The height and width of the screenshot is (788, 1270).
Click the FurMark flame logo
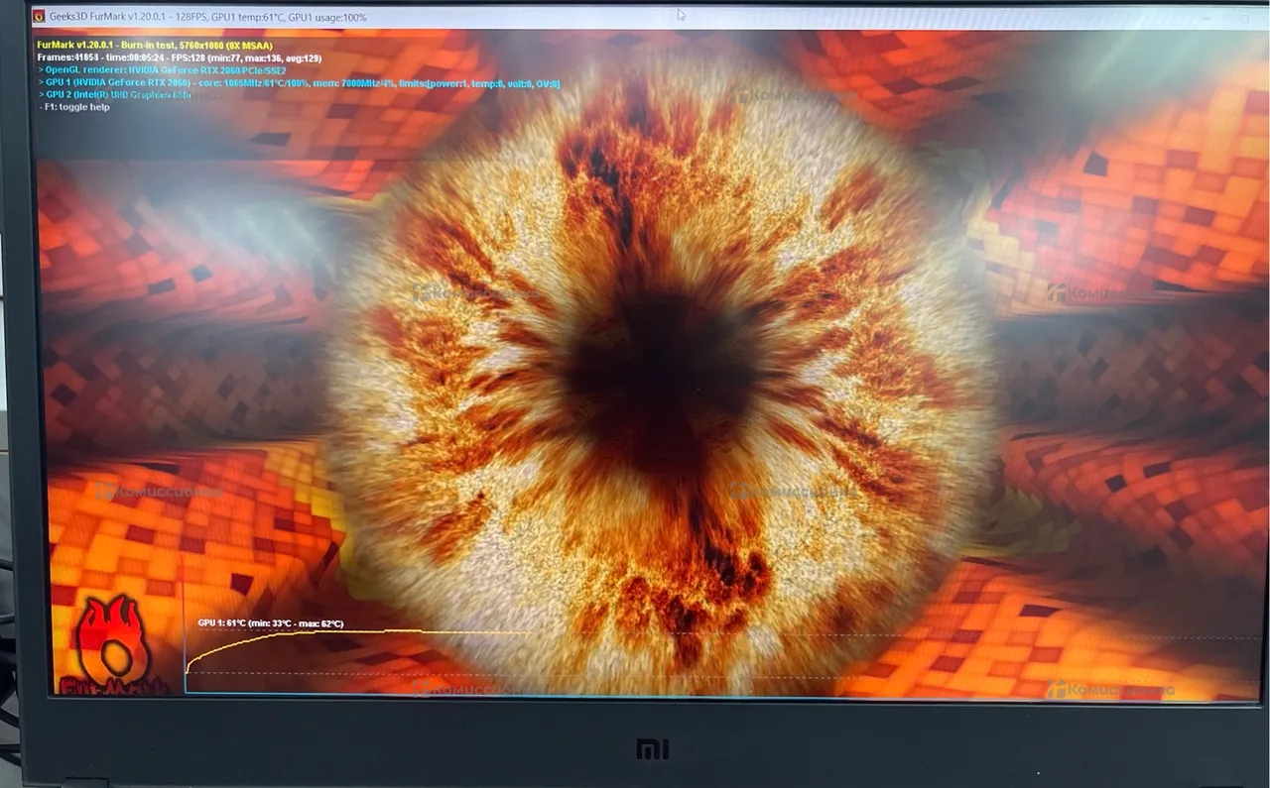point(111,644)
